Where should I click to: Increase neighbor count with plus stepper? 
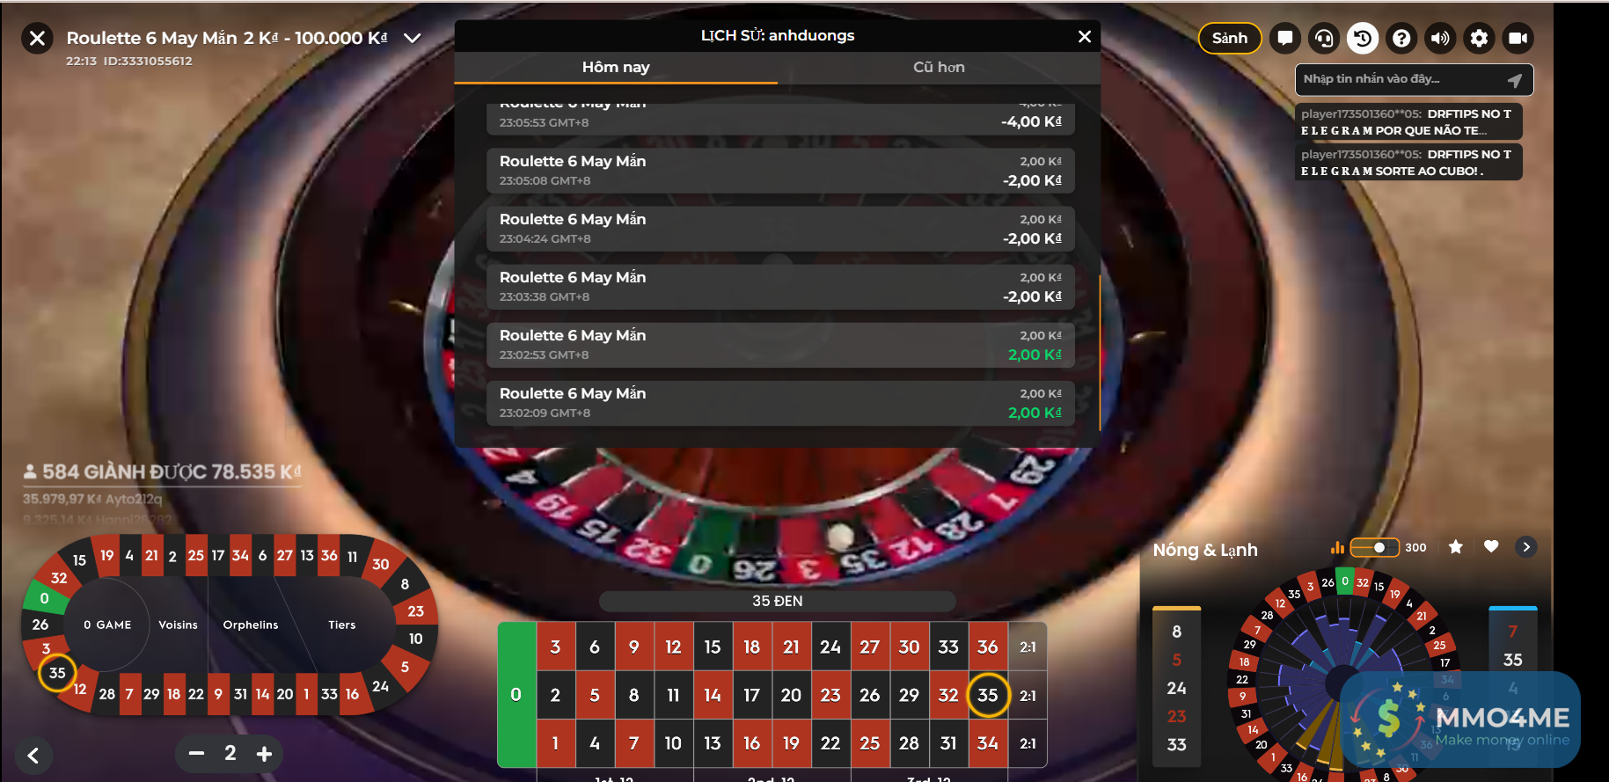264,754
